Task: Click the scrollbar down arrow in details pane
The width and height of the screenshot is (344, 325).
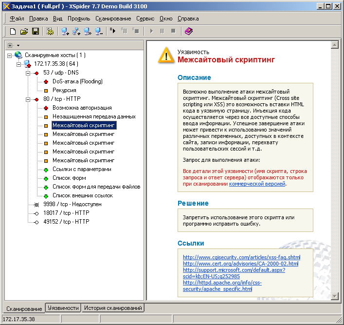Action: pyautogui.click(x=335, y=296)
